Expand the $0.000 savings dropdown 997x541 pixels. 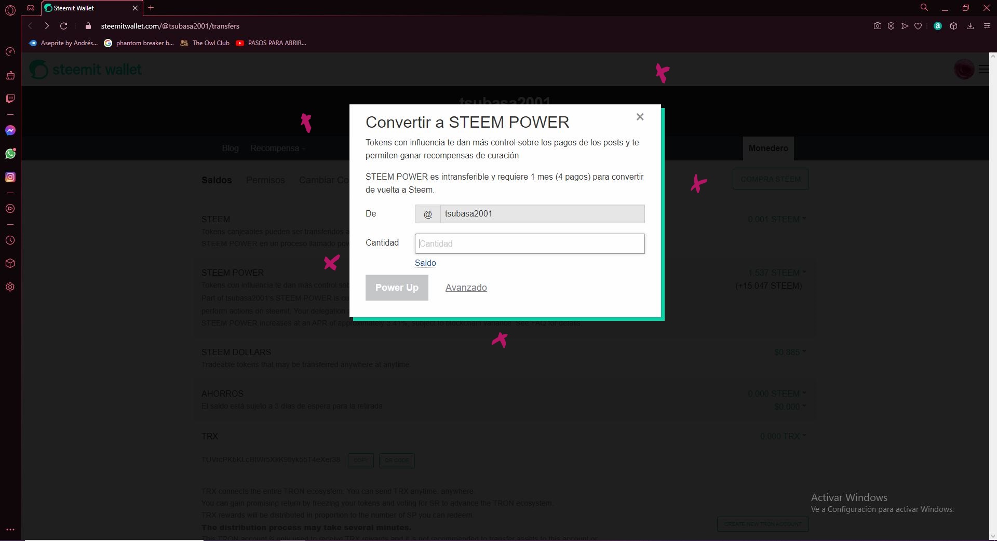[x=790, y=407]
